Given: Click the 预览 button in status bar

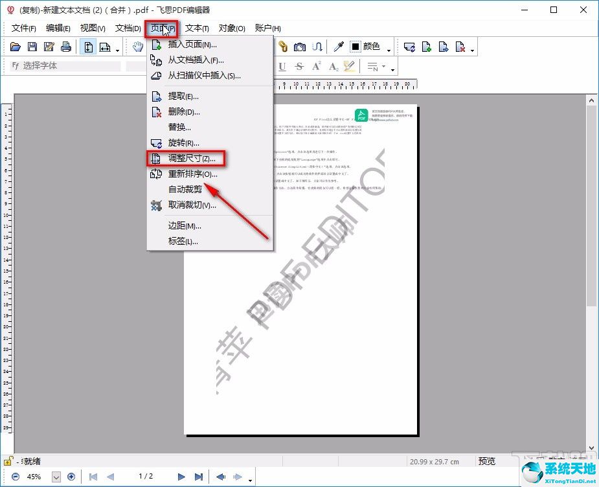Looking at the screenshot, I should 486,461.
